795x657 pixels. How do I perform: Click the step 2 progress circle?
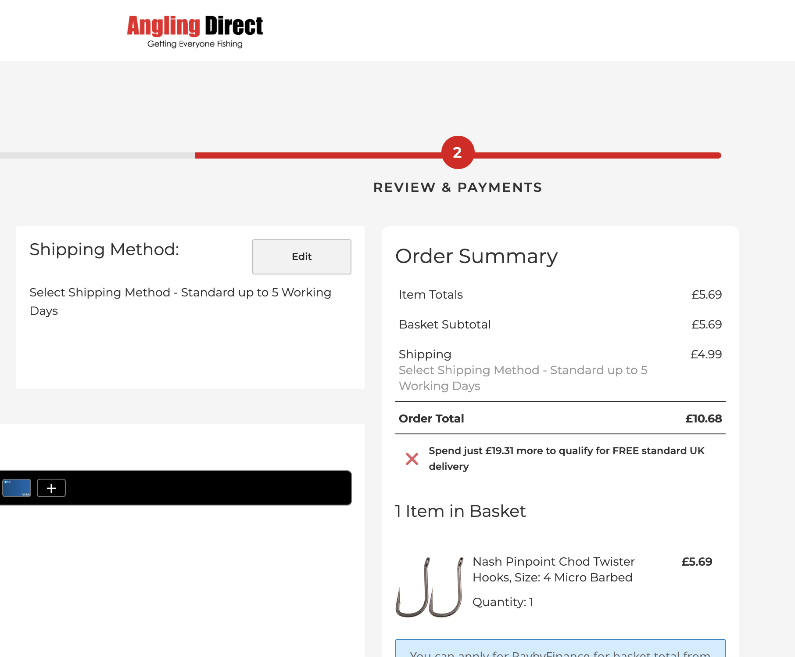458,152
